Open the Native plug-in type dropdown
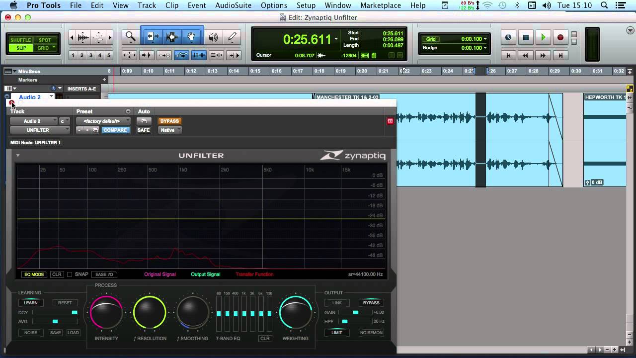The image size is (636, 358). [170, 130]
